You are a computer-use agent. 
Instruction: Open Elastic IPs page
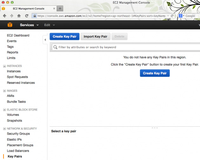point(14,139)
